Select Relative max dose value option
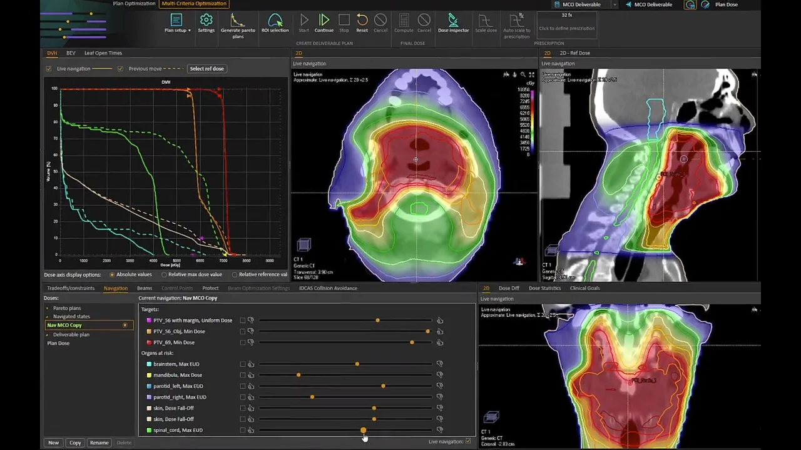Viewport: 801px width, 450px height. [164, 275]
